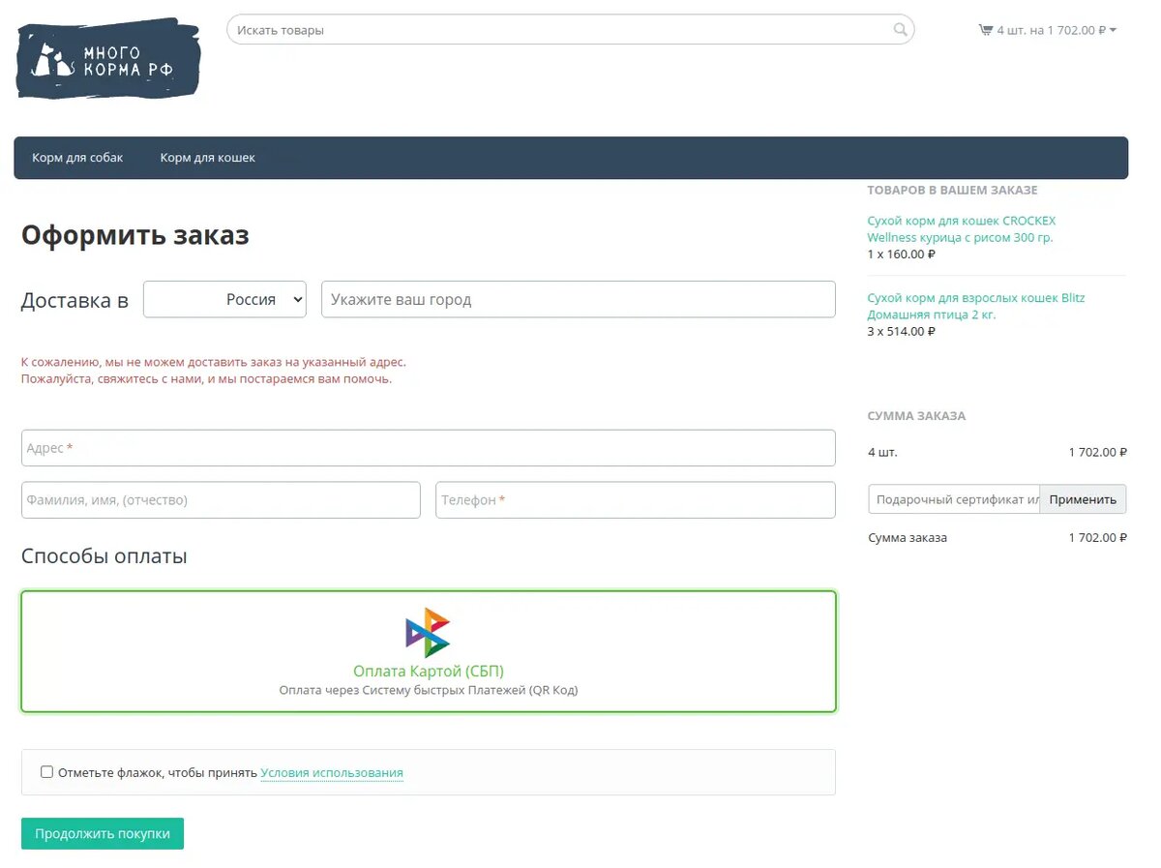The width and height of the screenshot is (1161, 868).
Task: Click the Сумма заказа total label
Action: click(x=908, y=537)
